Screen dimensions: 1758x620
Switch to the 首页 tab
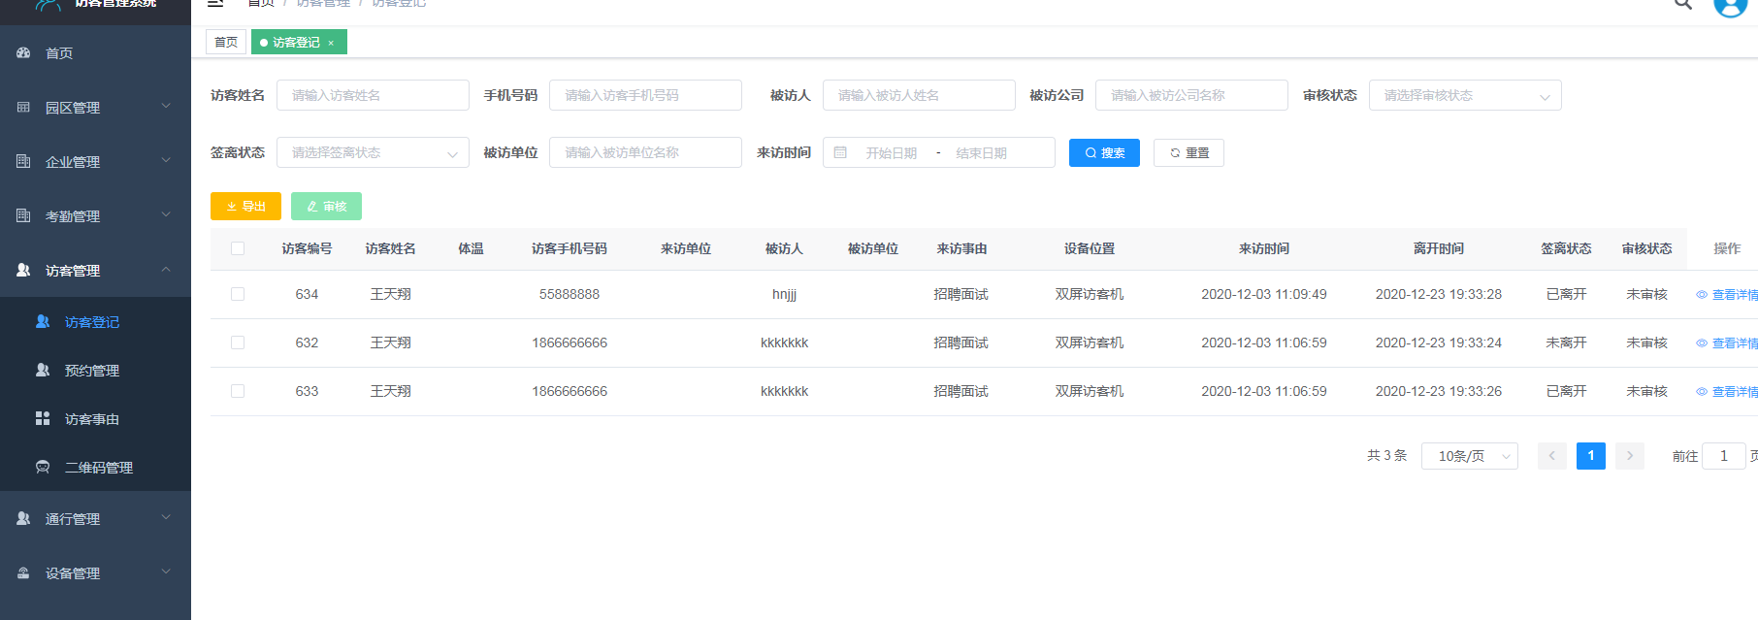click(225, 43)
